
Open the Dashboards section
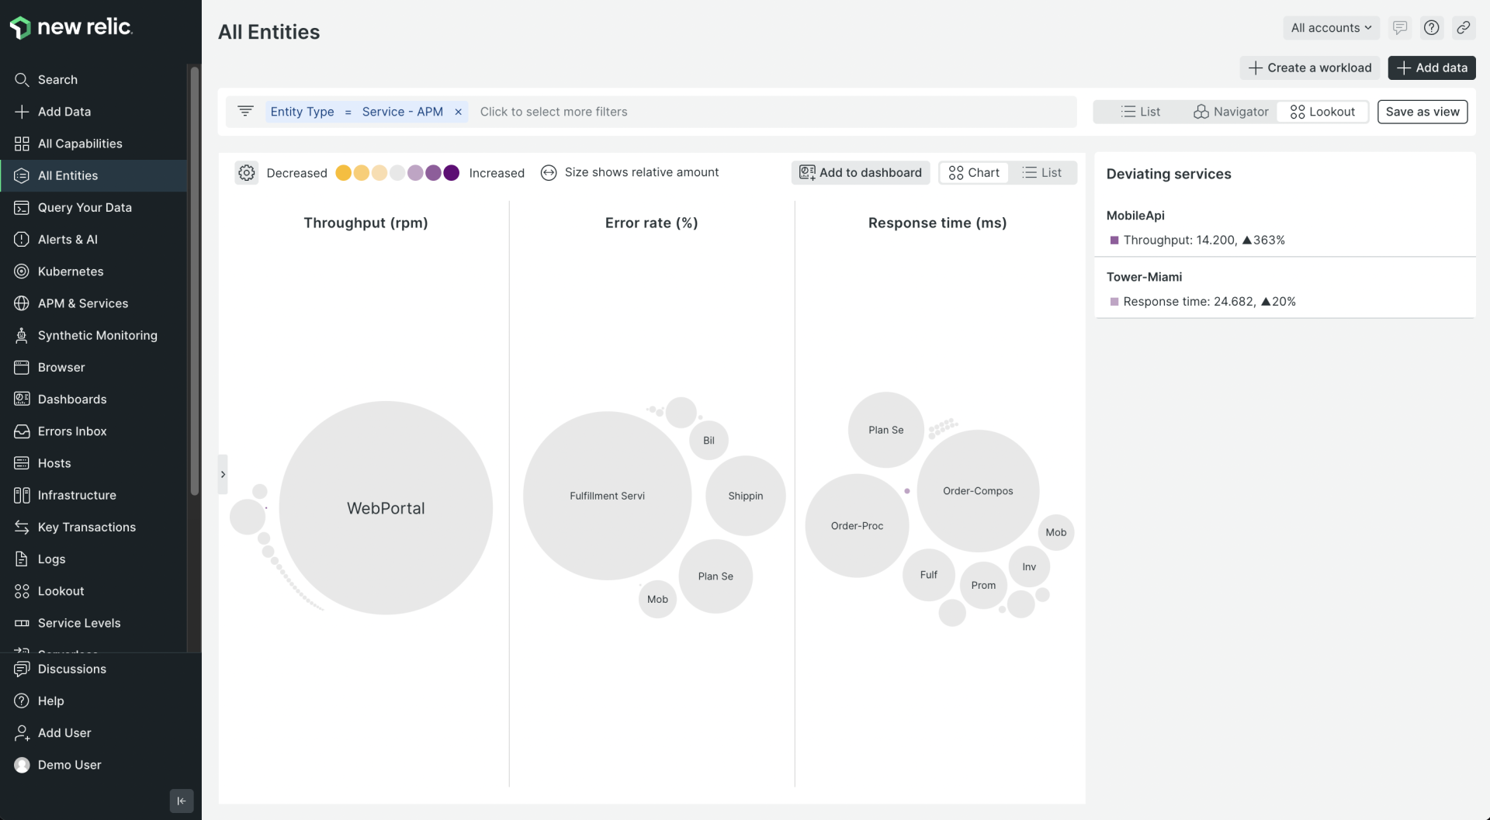coord(71,399)
